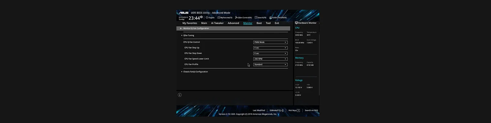Open the Tool tab

pos(268,23)
